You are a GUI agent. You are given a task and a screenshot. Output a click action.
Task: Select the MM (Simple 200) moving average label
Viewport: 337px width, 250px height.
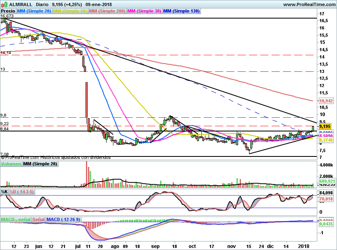[107, 11]
